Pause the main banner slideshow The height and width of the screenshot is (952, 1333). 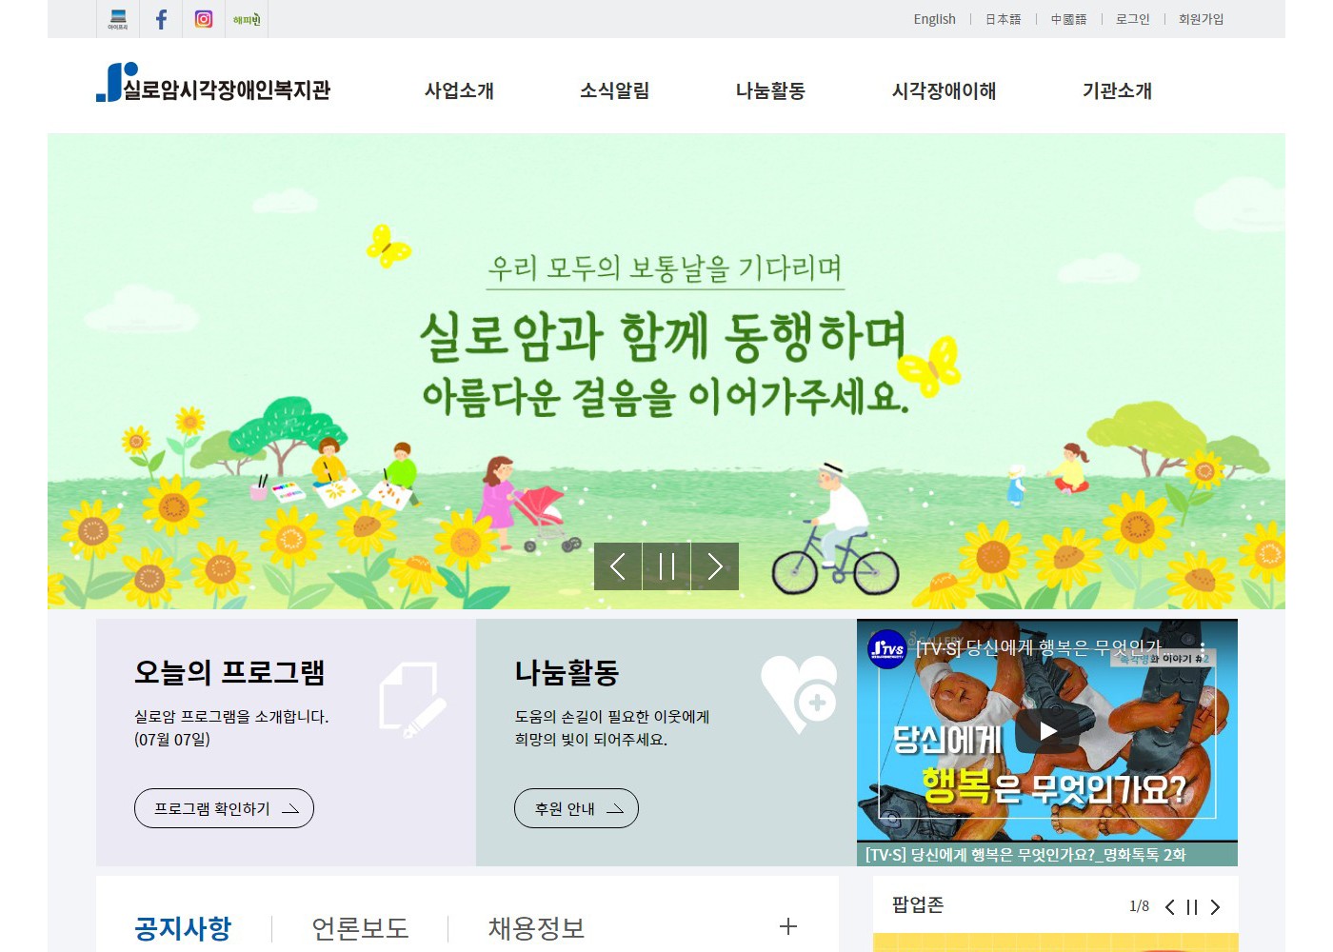click(x=666, y=566)
